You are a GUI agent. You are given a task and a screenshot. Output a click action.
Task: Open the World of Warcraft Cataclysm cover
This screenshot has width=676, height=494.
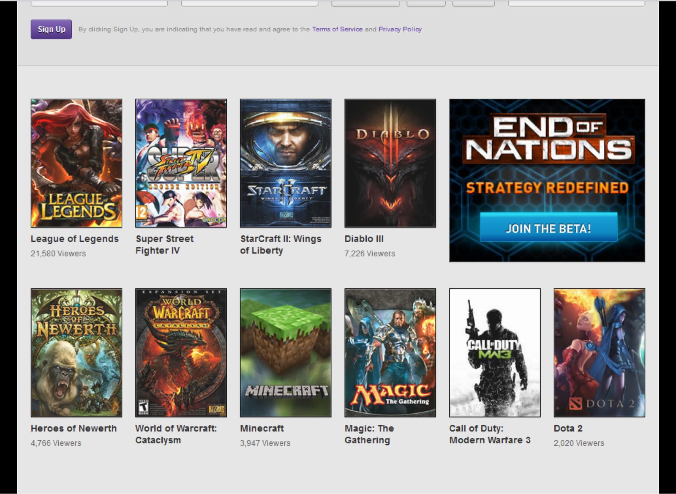pyautogui.click(x=181, y=353)
